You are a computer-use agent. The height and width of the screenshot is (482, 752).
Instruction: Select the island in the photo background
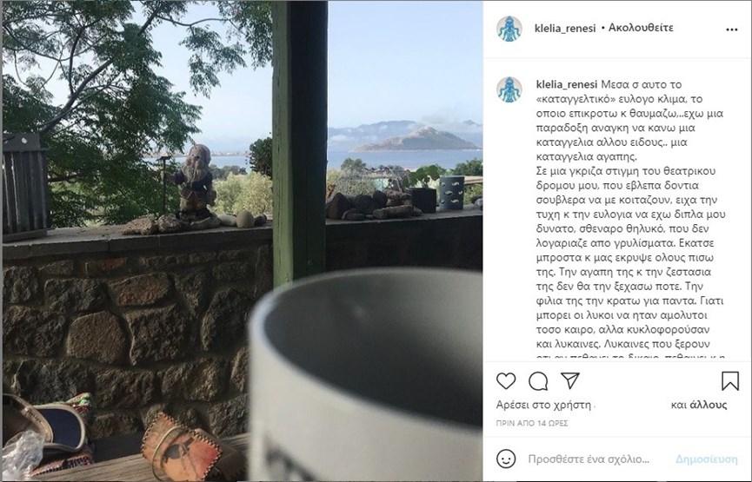click(416, 139)
